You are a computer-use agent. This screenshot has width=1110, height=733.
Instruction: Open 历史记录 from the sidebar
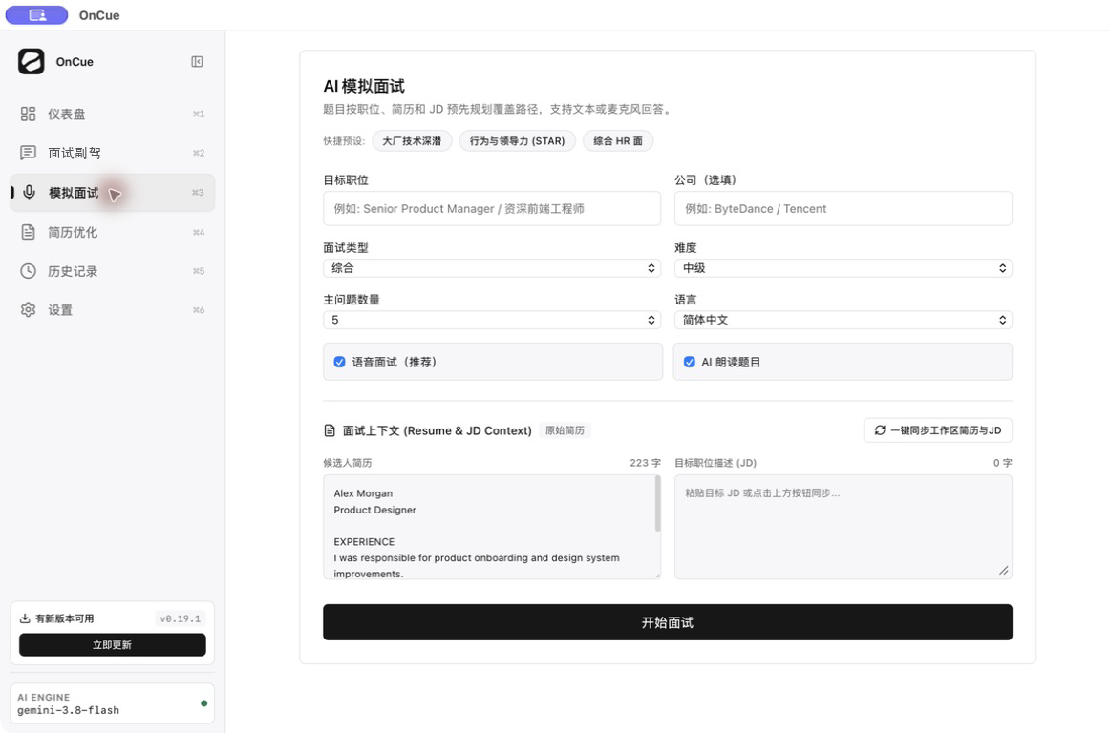coord(113,271)
